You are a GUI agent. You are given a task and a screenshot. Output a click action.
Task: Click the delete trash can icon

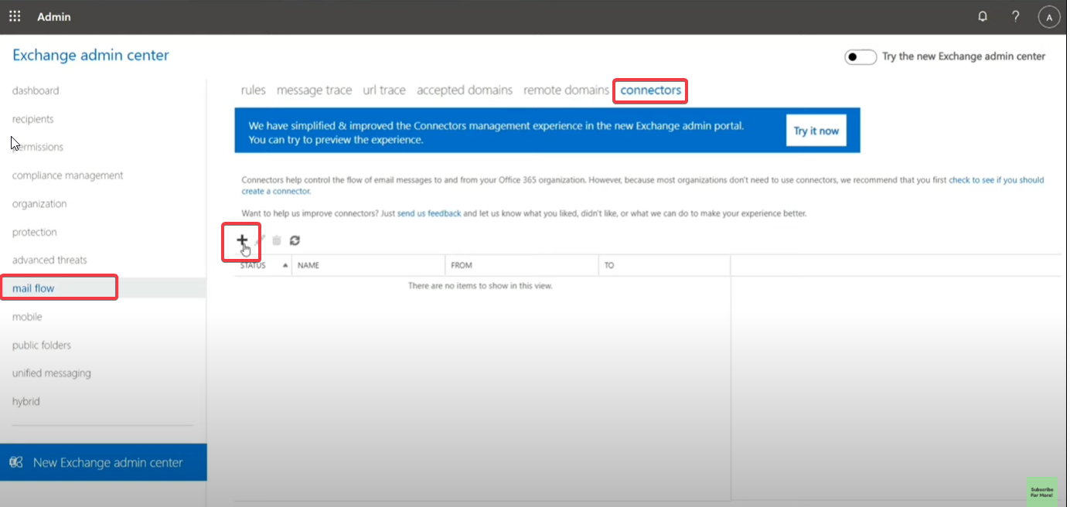pyautogui.click(x=277, y=240)
